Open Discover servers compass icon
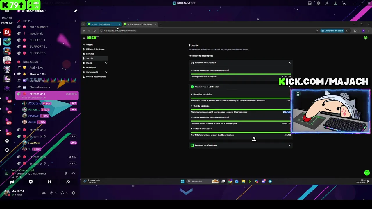The image size is (372, 209). (x=7, y=150)
